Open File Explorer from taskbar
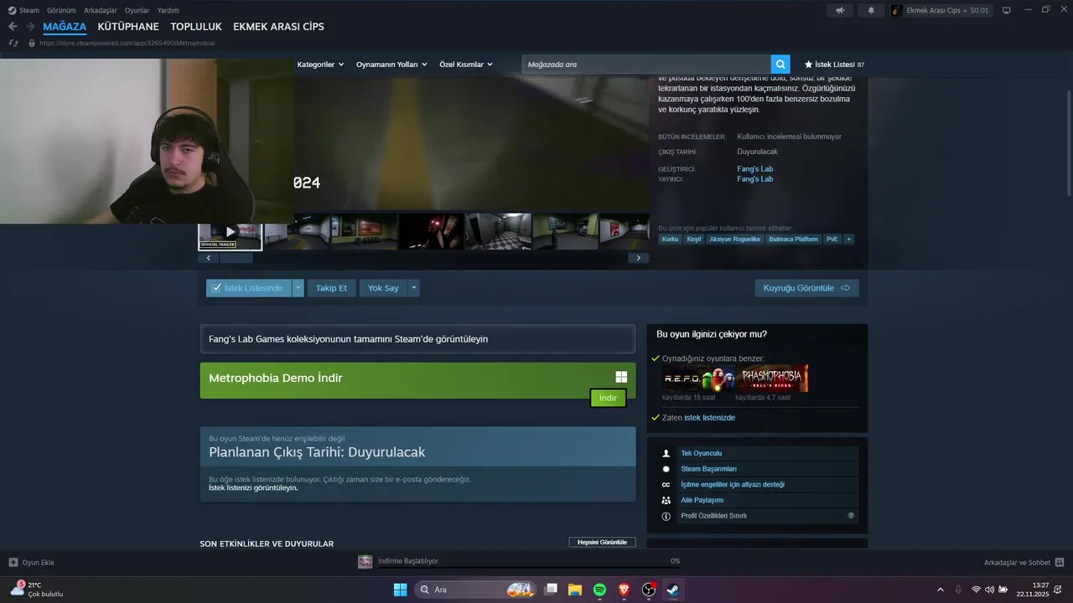The width and height of the screenshot is (1073, 603). click(x=575, y=590)
